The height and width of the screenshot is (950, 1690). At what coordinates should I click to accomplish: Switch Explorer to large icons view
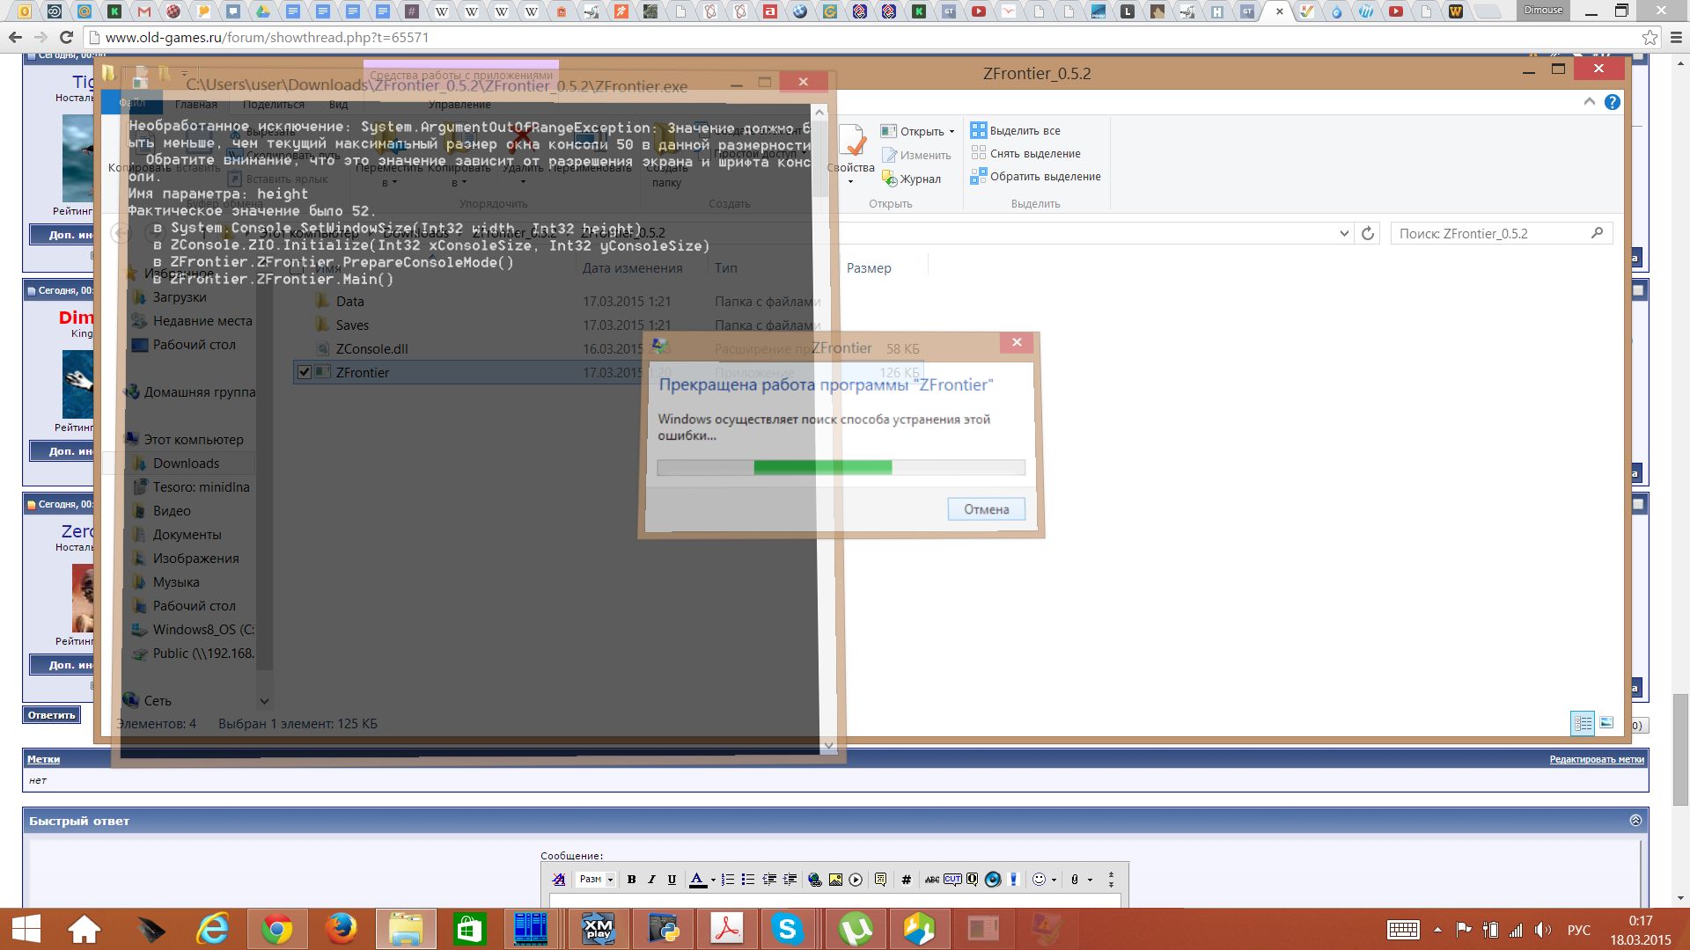point(1606,723)
